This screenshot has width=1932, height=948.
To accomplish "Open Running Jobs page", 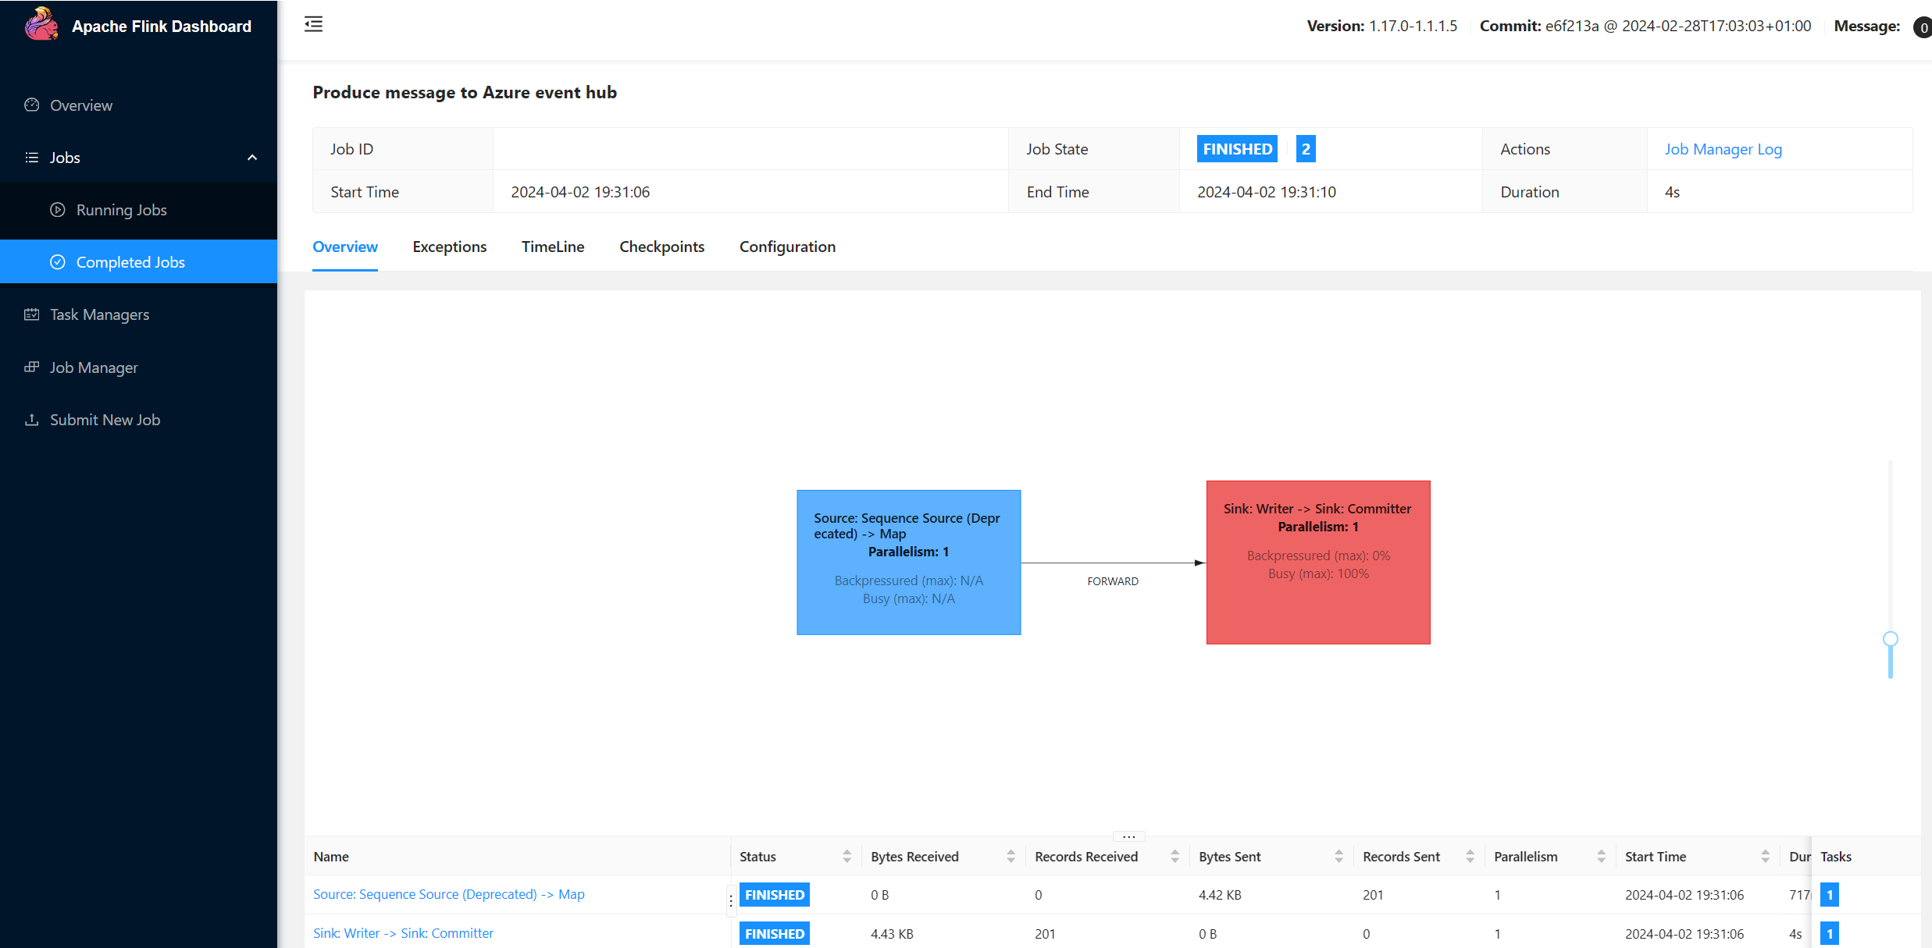I will 121,210.
